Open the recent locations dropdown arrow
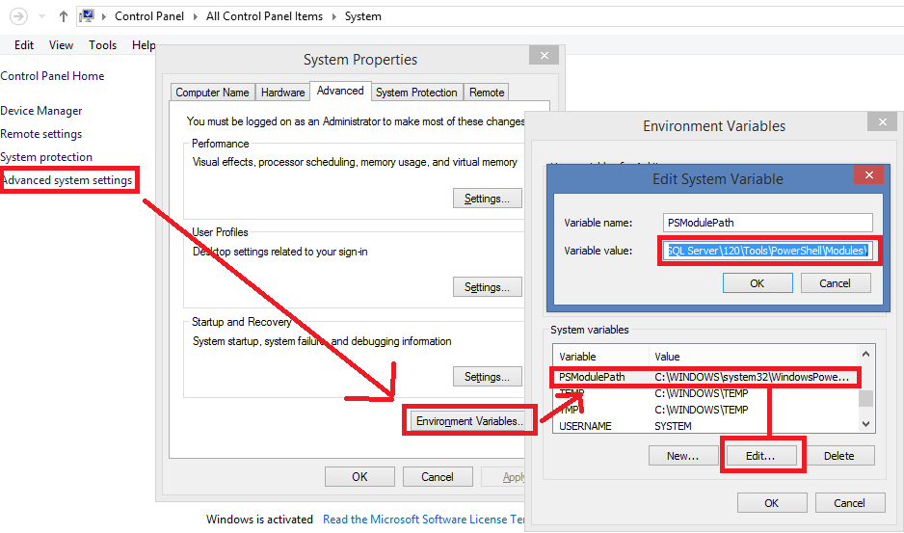The width and height of the screenshot is (904, 533). click(41, 16)
